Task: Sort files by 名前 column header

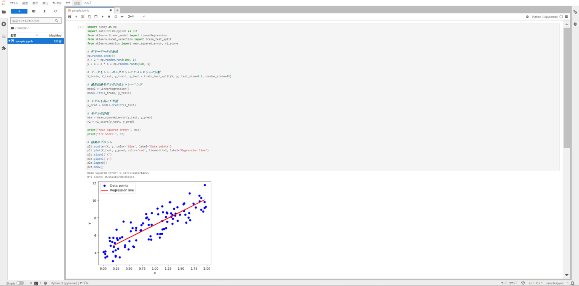Action: [23, 35]
